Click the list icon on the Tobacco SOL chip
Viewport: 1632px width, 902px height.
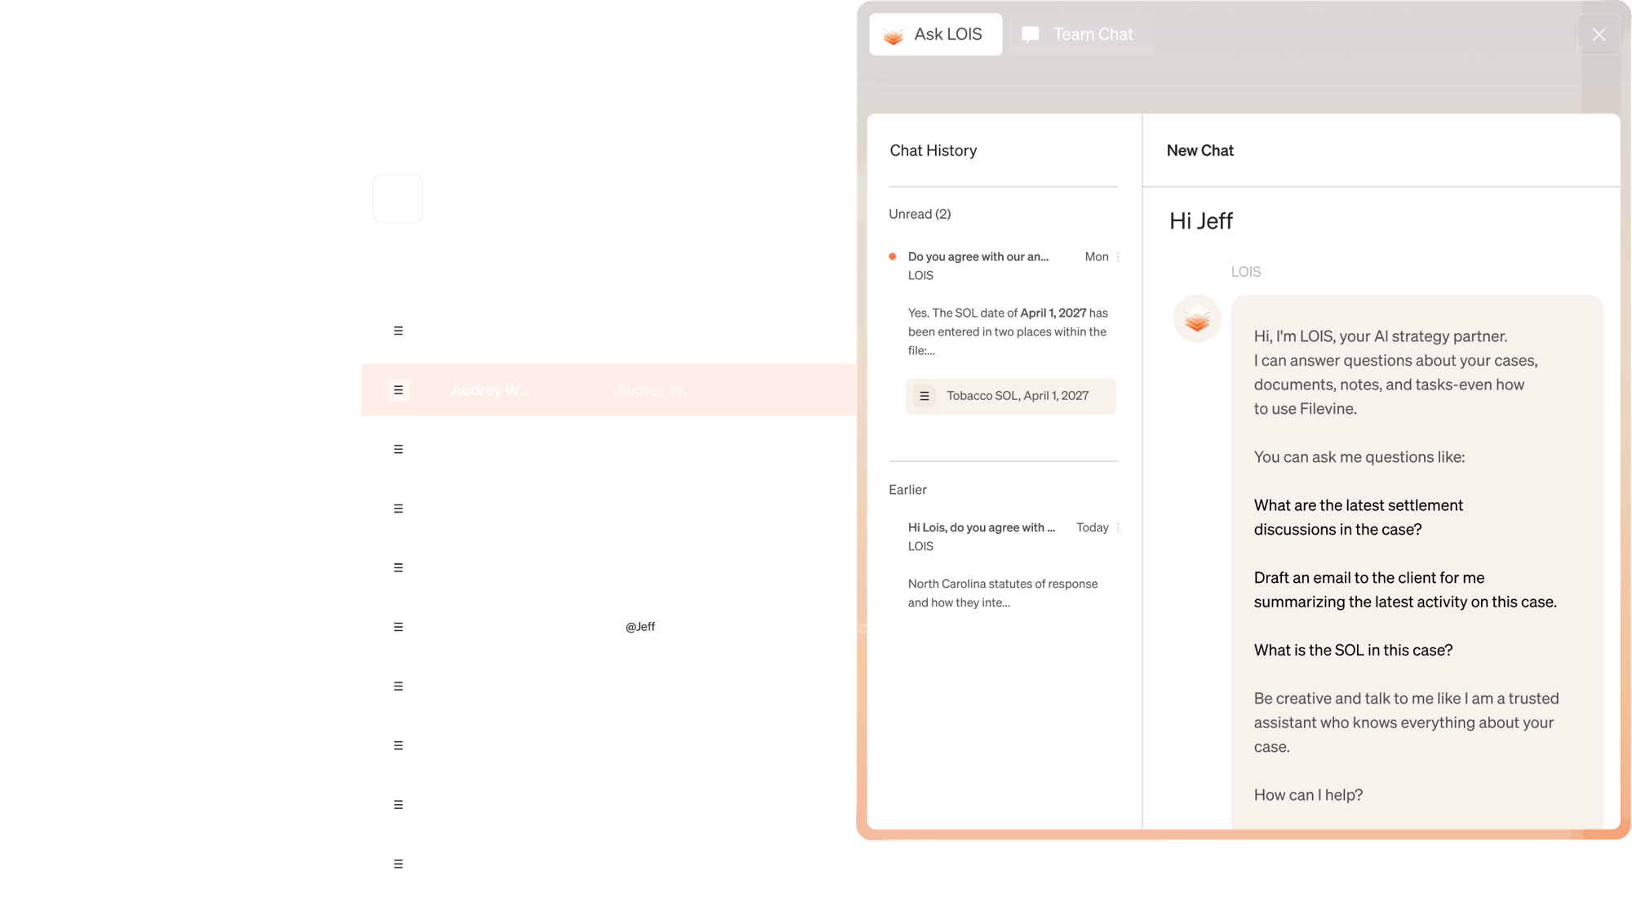(x=925, y=396)
